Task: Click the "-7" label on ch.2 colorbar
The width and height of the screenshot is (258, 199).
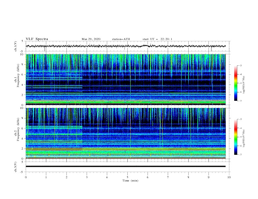Action: (x=240, y=154)
